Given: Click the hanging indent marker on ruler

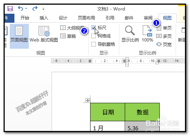Looking at the screenshot, I should 127,63.
